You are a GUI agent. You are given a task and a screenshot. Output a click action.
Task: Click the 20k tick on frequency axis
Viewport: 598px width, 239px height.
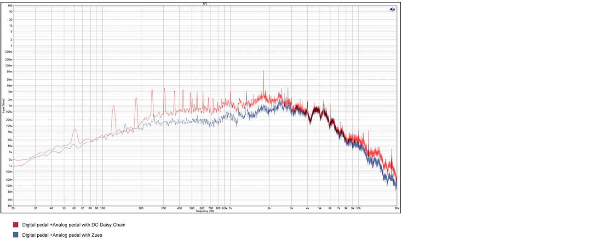coord(397,208)
